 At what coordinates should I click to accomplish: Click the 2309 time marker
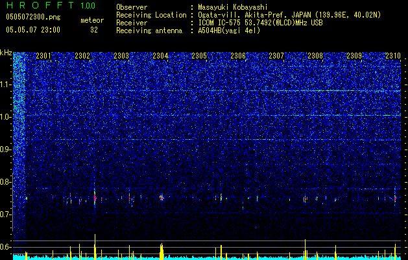pyautogui.click(x=354, y=56)
